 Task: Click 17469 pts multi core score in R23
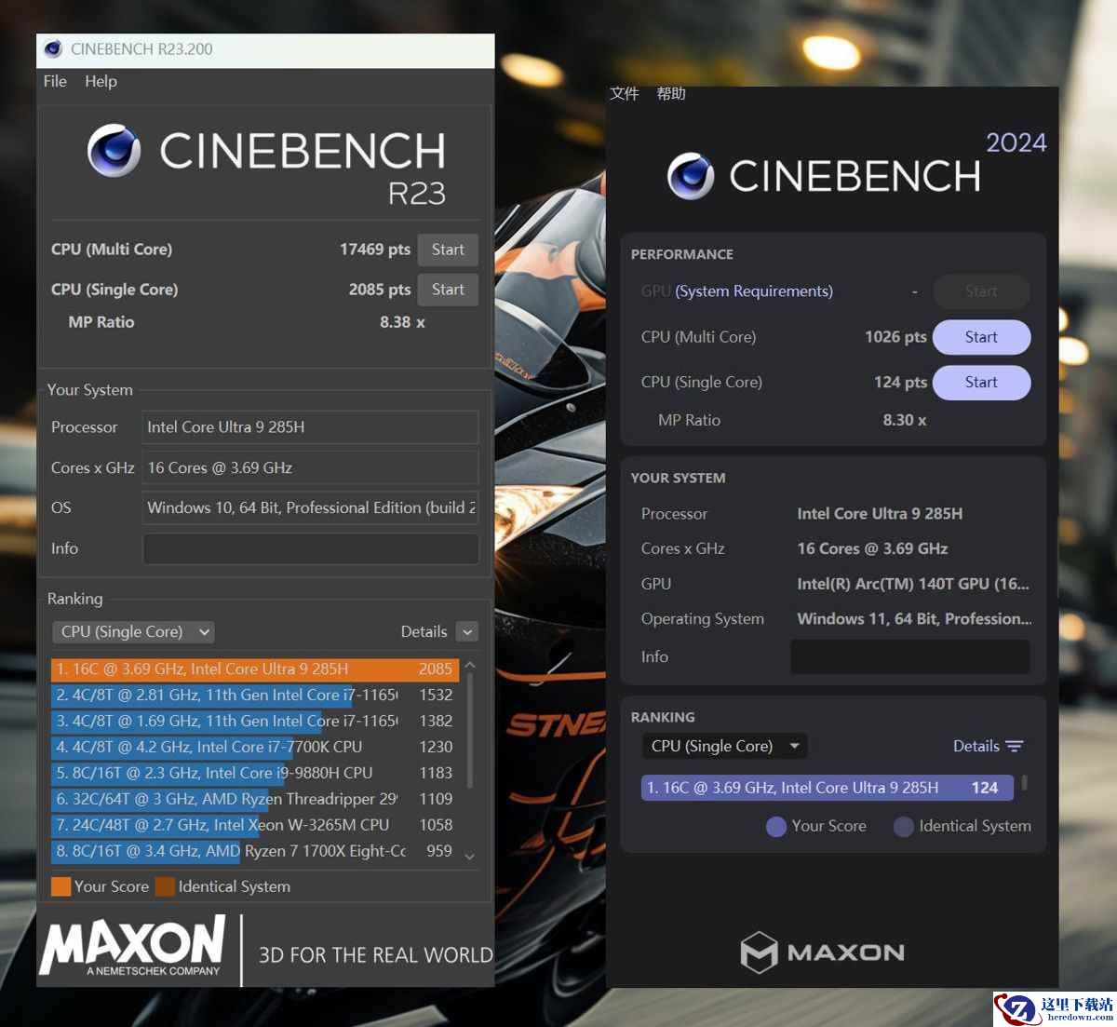[x=375, y=250]
